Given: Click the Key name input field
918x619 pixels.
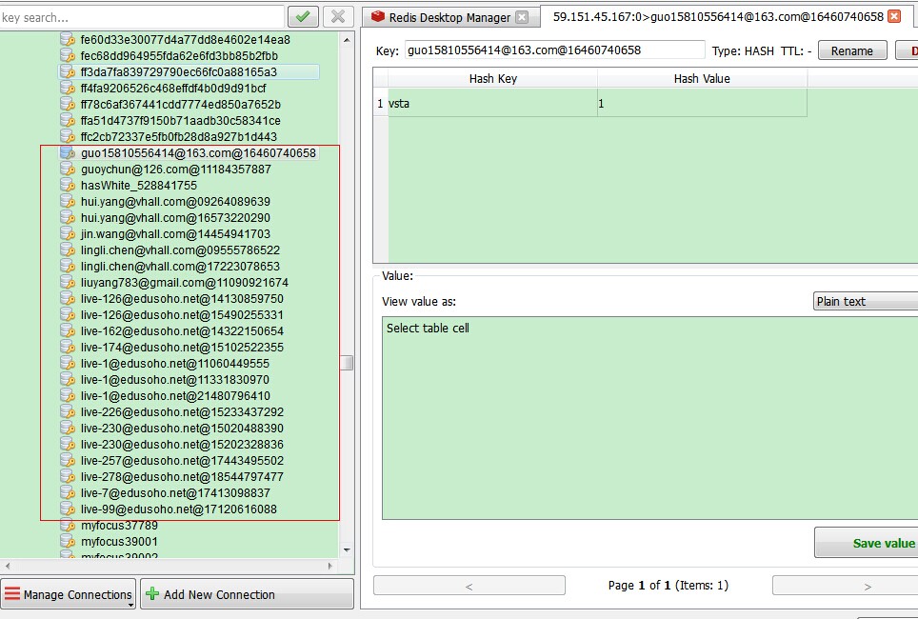Looking at the screenshot, I should 554,50.
